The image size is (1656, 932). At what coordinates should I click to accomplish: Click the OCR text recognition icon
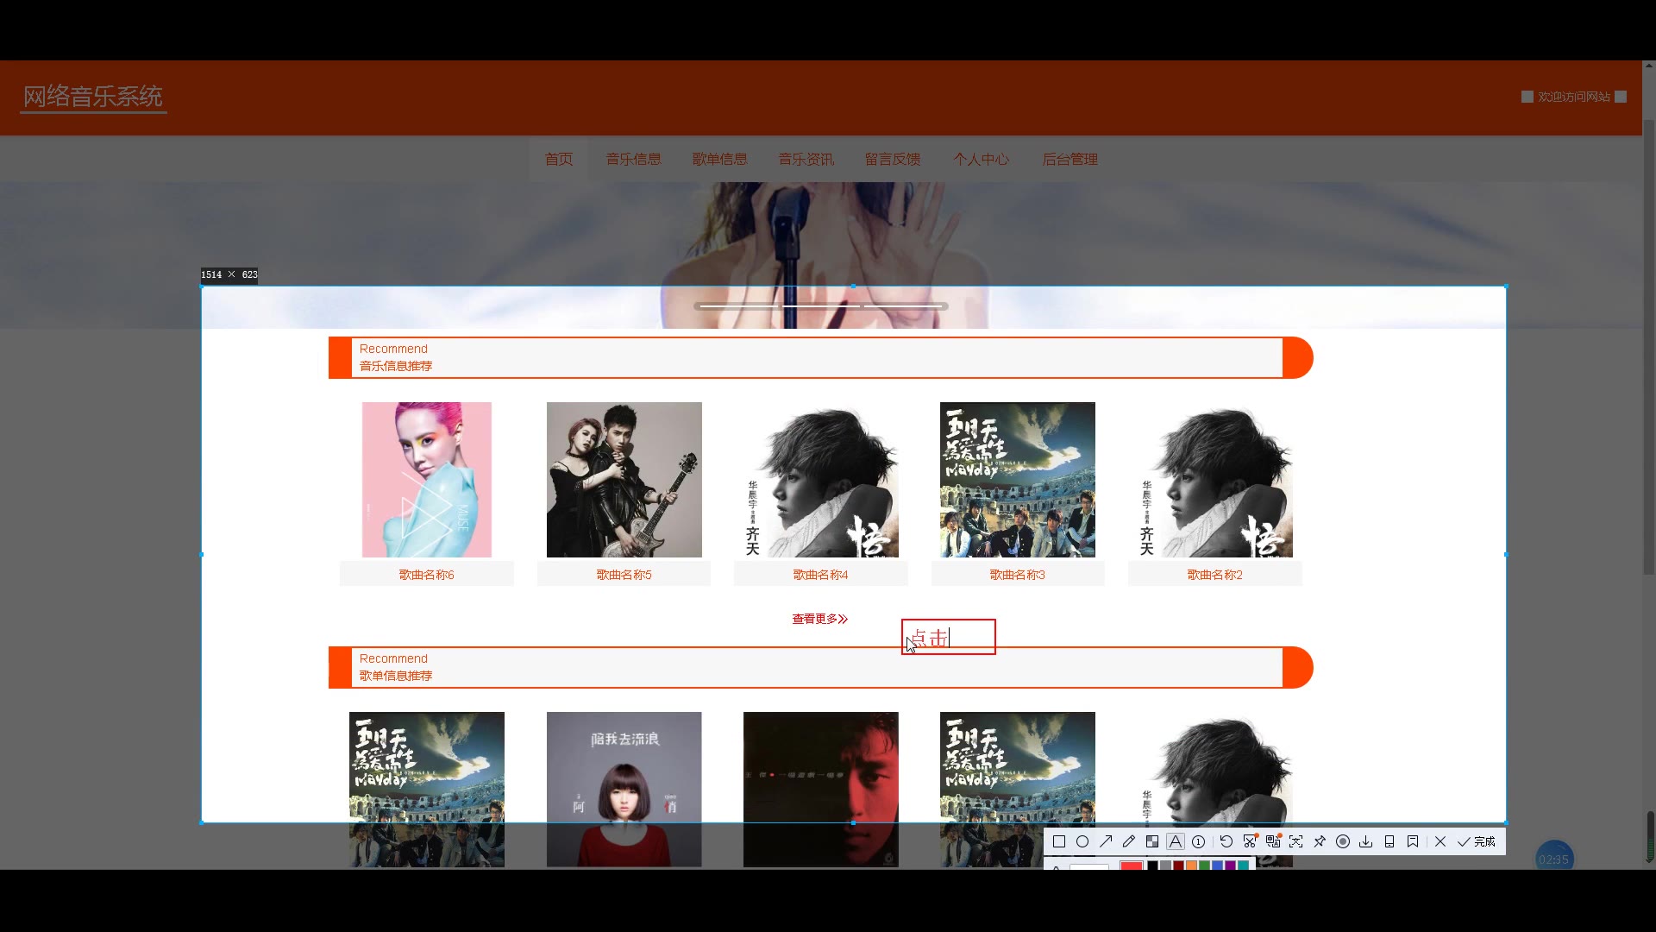[1296, 841]
